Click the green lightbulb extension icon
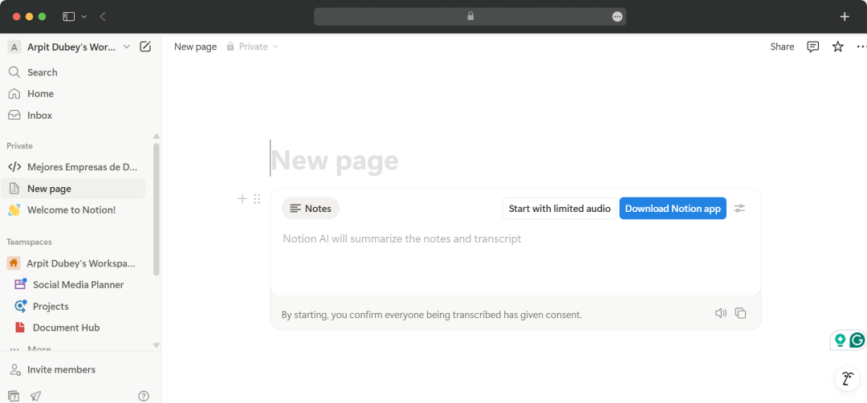 pos(841,340)
